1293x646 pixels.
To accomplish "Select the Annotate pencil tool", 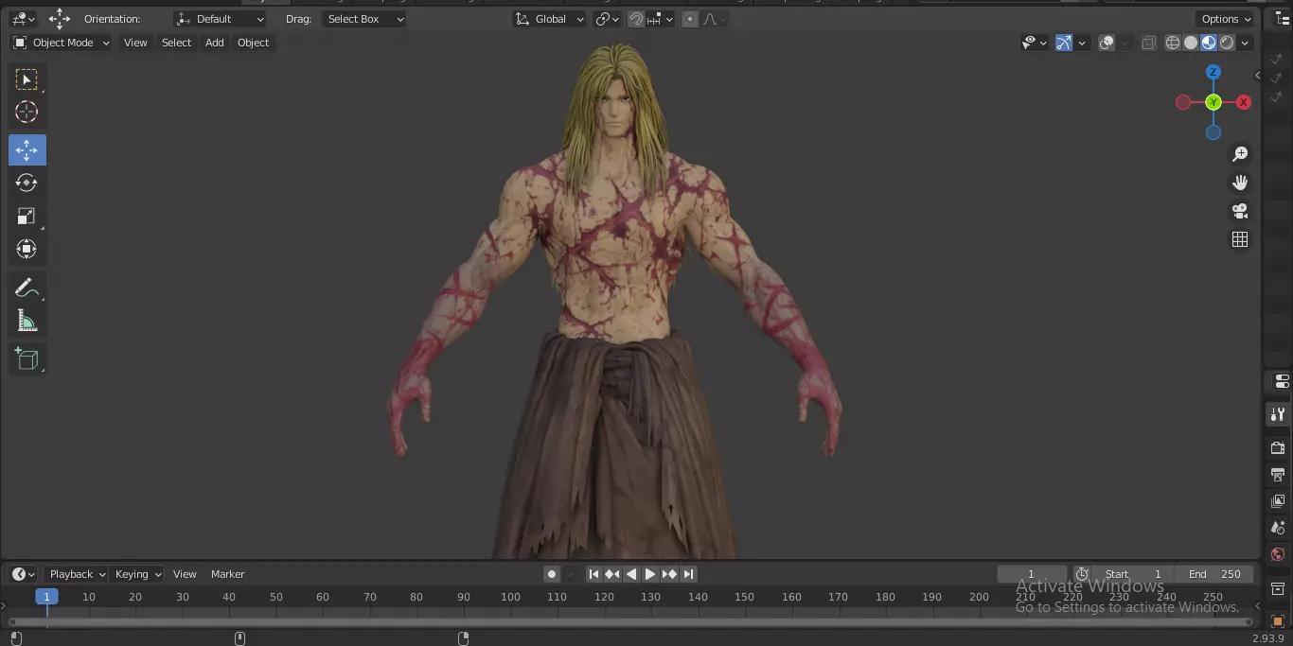I will pos(27,288).
